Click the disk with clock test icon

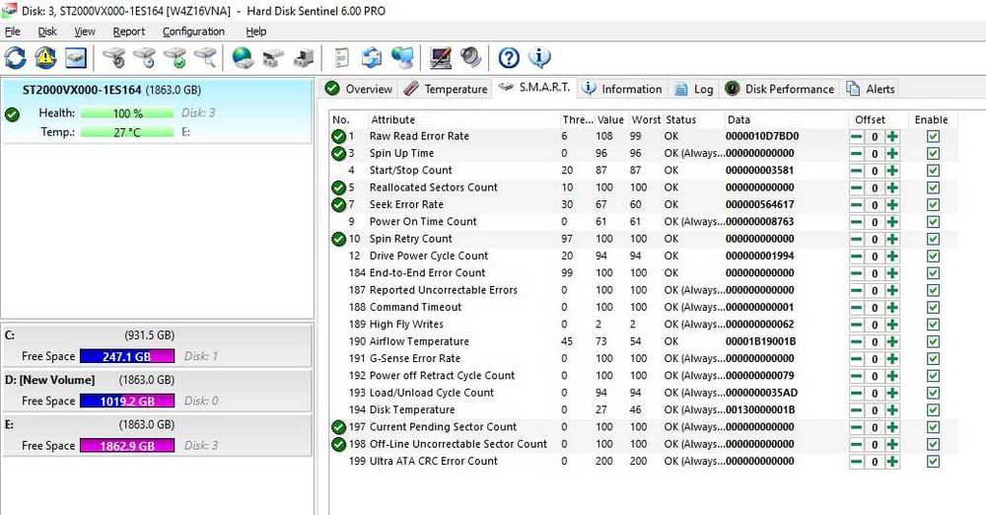[145, 58]
